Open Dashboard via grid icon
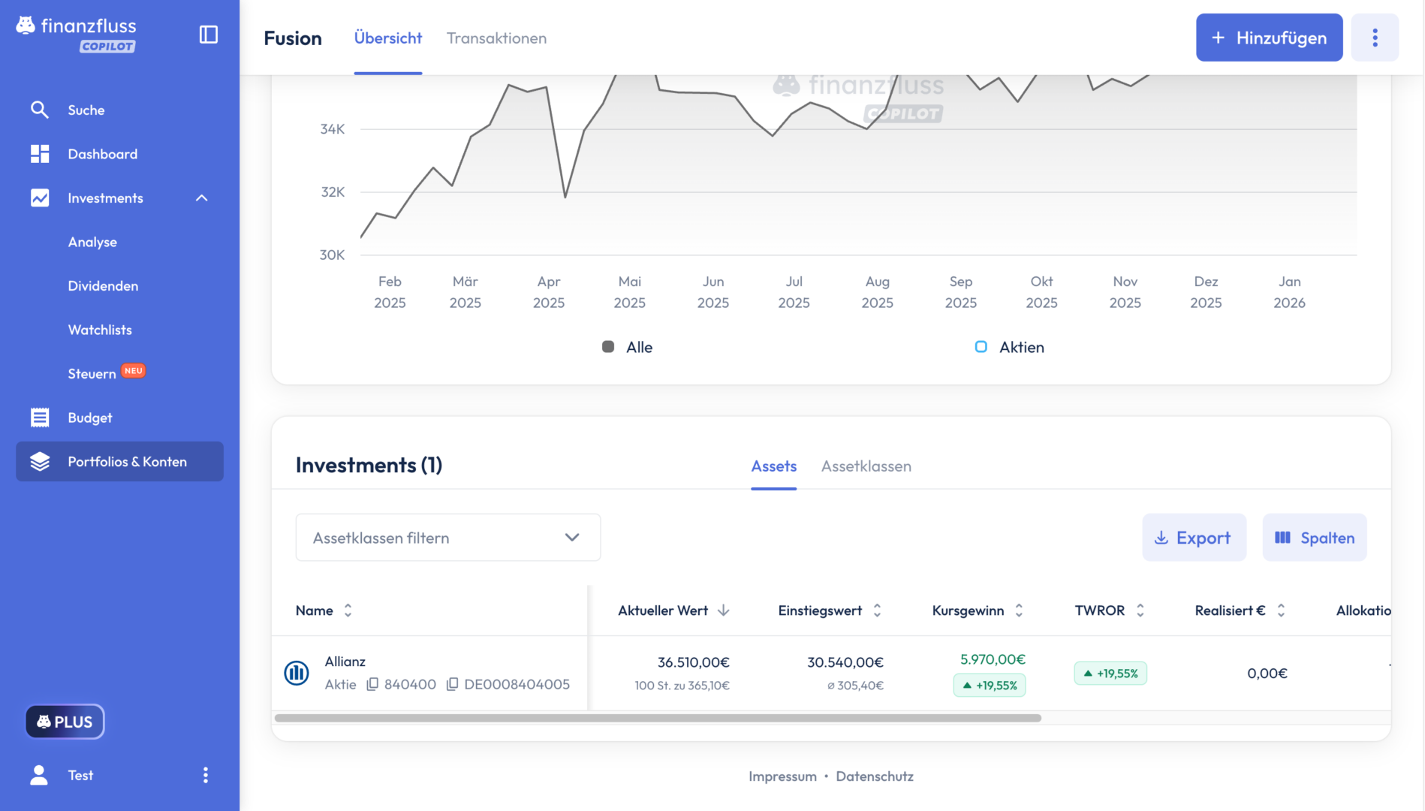The image size is (1425, 811). point(39,154)
